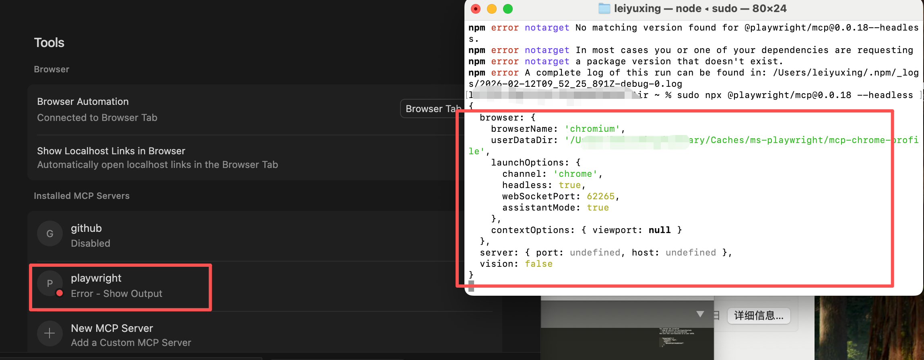Select the playwright server name

point(96,278)
